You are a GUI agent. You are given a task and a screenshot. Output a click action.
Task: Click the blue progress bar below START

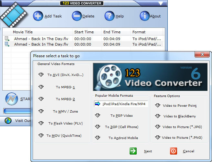click(17, 111)
